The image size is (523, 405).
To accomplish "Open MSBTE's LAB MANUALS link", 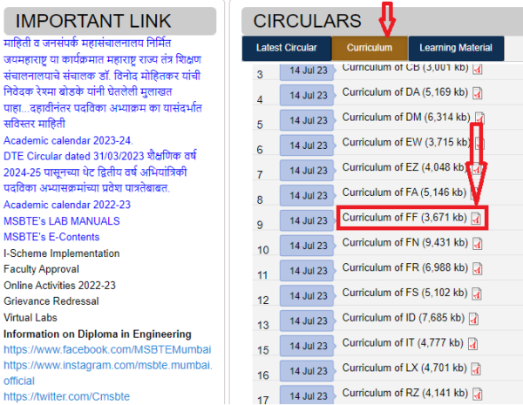I will 62,221.
